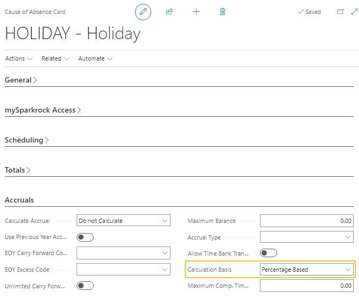Click the Maximum Balance input field

click(x=306, y=220)
